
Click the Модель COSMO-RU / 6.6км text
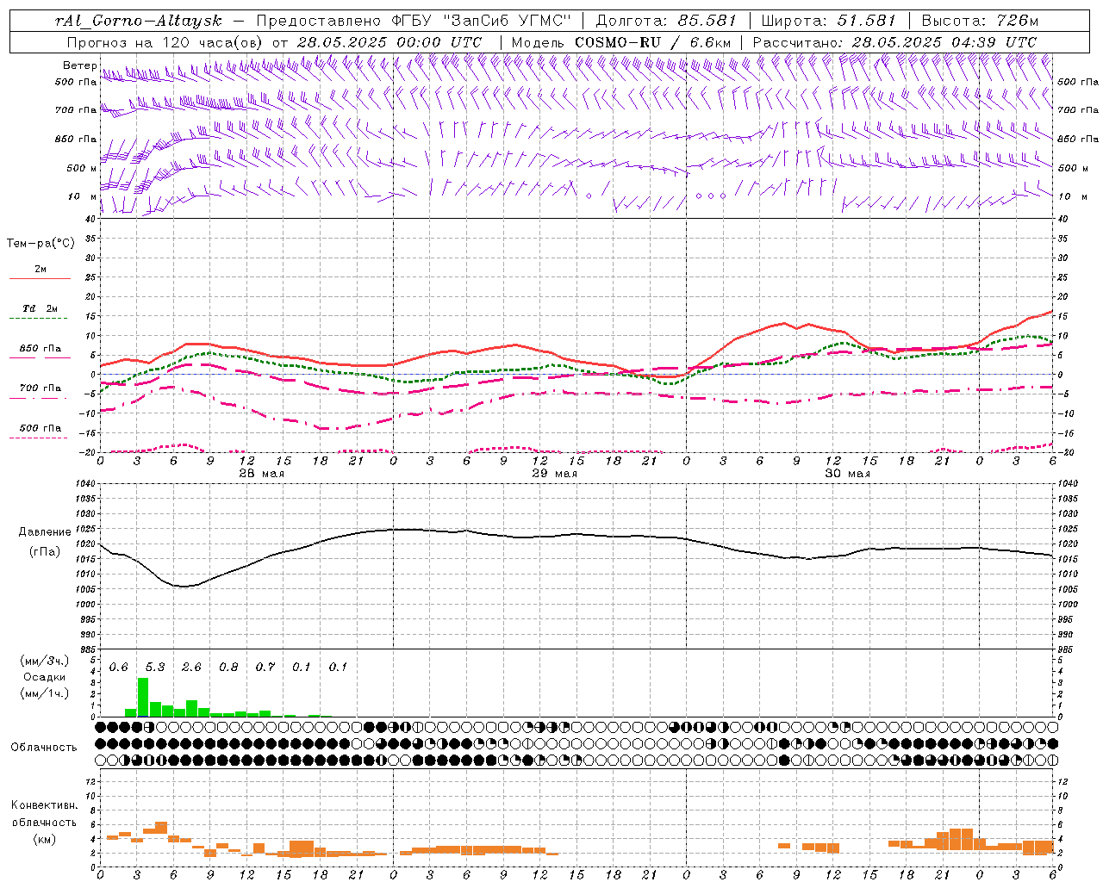pyautogui.click(x=621, y=42)
